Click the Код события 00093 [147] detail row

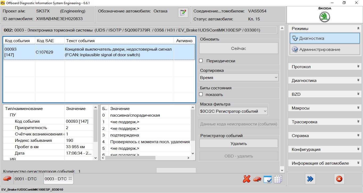coord(48,121)
